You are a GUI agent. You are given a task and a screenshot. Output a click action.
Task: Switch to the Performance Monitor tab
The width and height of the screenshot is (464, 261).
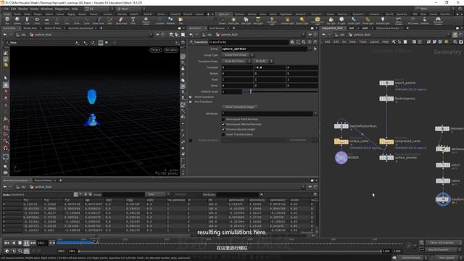pyautogui.click(x=387, y=28)
